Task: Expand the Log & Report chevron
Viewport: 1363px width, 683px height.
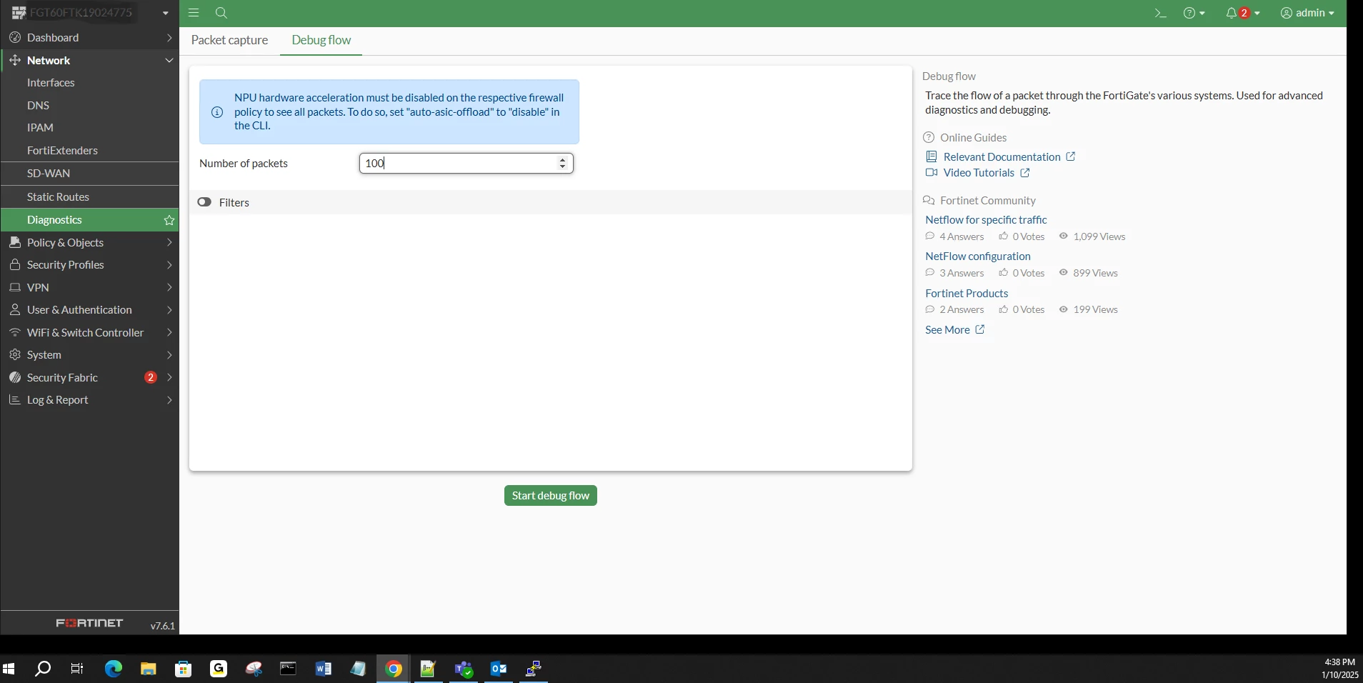Action: click(x=169, y=399)
